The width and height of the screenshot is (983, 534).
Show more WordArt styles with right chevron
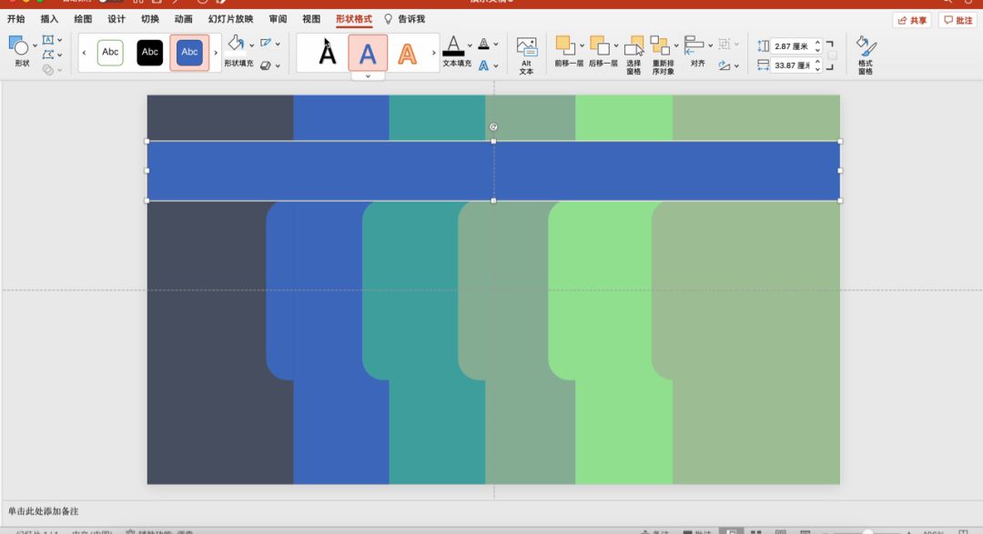pos(433,54)
